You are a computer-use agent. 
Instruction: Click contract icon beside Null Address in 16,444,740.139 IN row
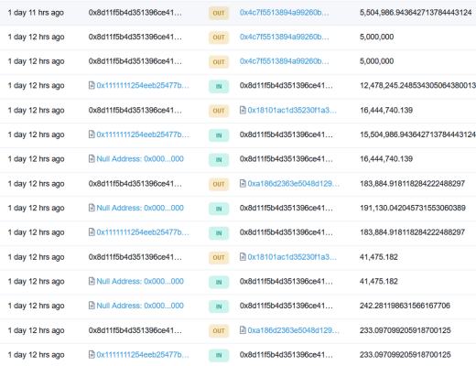pos(92,158)
